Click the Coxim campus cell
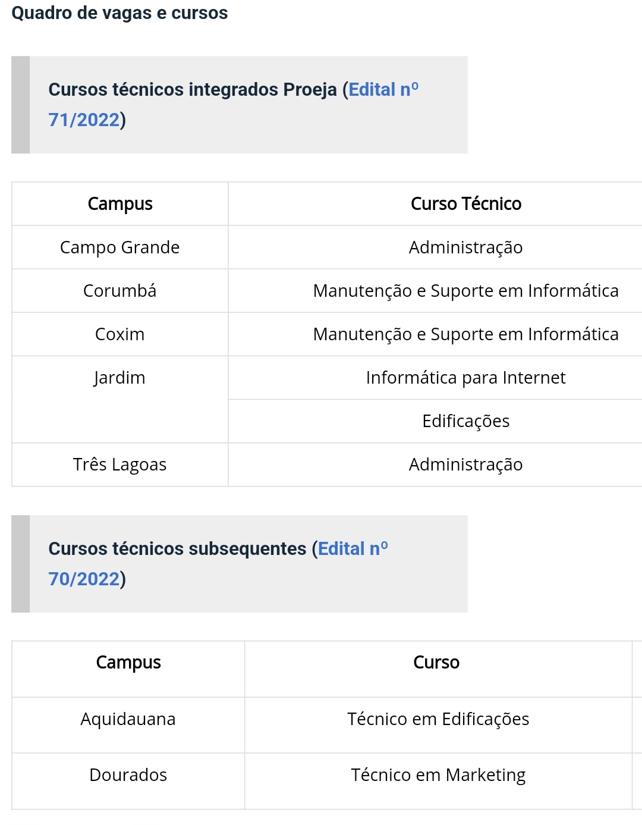Screen dimensions: 642x825 119,334
